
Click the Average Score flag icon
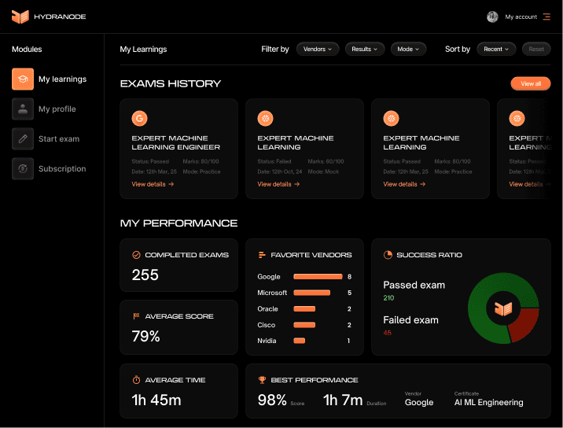pyautogui.click(x=136, y=316)
